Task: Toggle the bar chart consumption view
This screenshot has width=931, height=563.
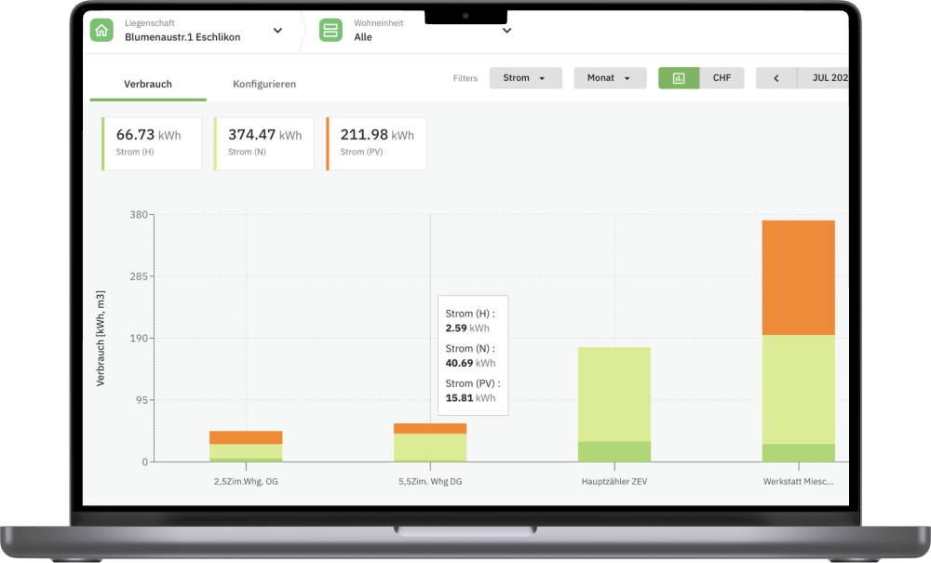Action: point(679,78)
